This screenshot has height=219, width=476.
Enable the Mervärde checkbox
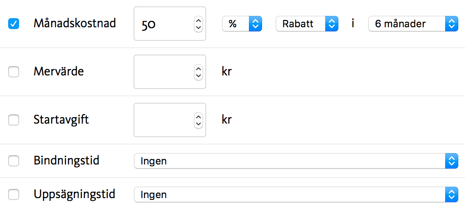pos(14,72)
